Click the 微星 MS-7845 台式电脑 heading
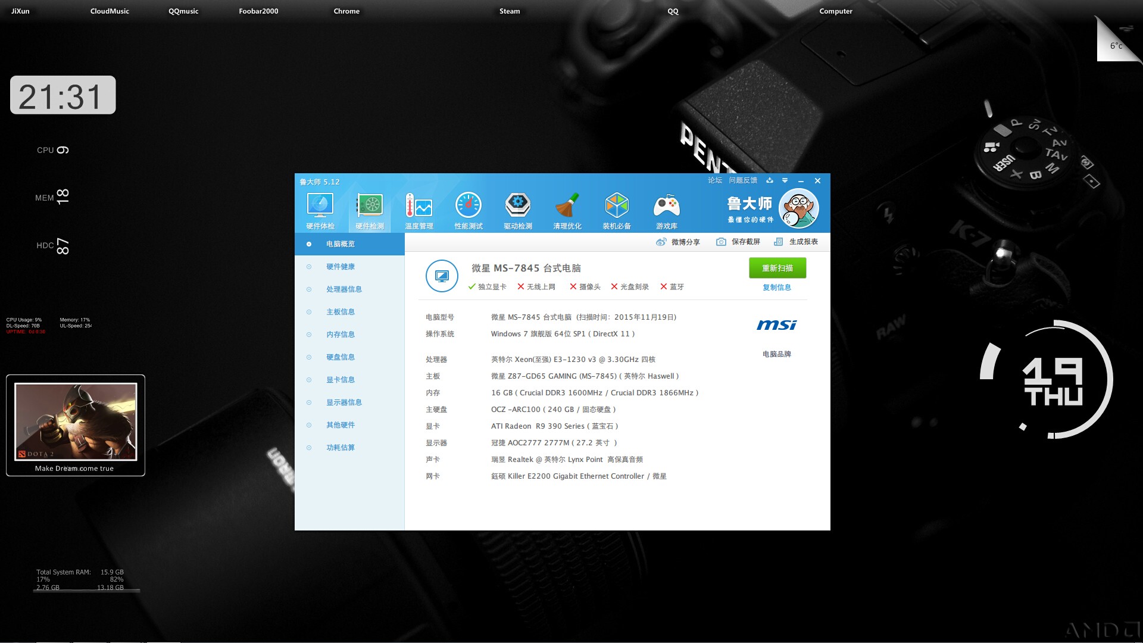This screenshot has height=643, width=1143. coord(526,269)
